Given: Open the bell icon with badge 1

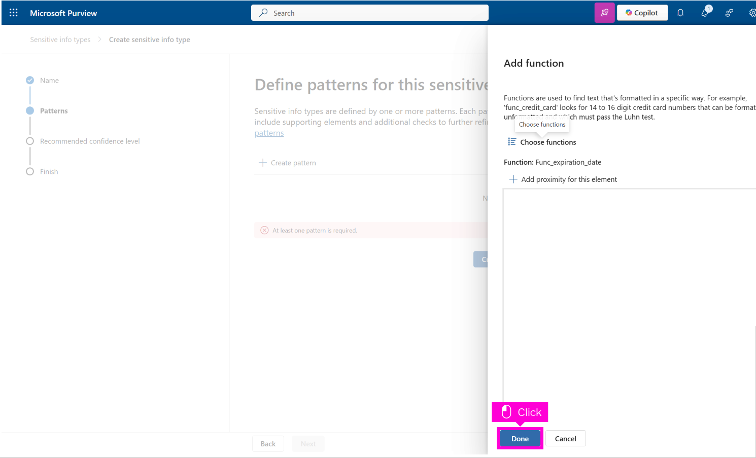Looking at the screenshot, I should coord(705,13).
